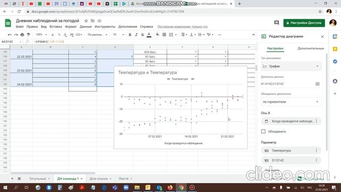The height and width of the screenshot is (192, 341).
Task: Undo the last action in toolbar
Action: coord(10,35)
